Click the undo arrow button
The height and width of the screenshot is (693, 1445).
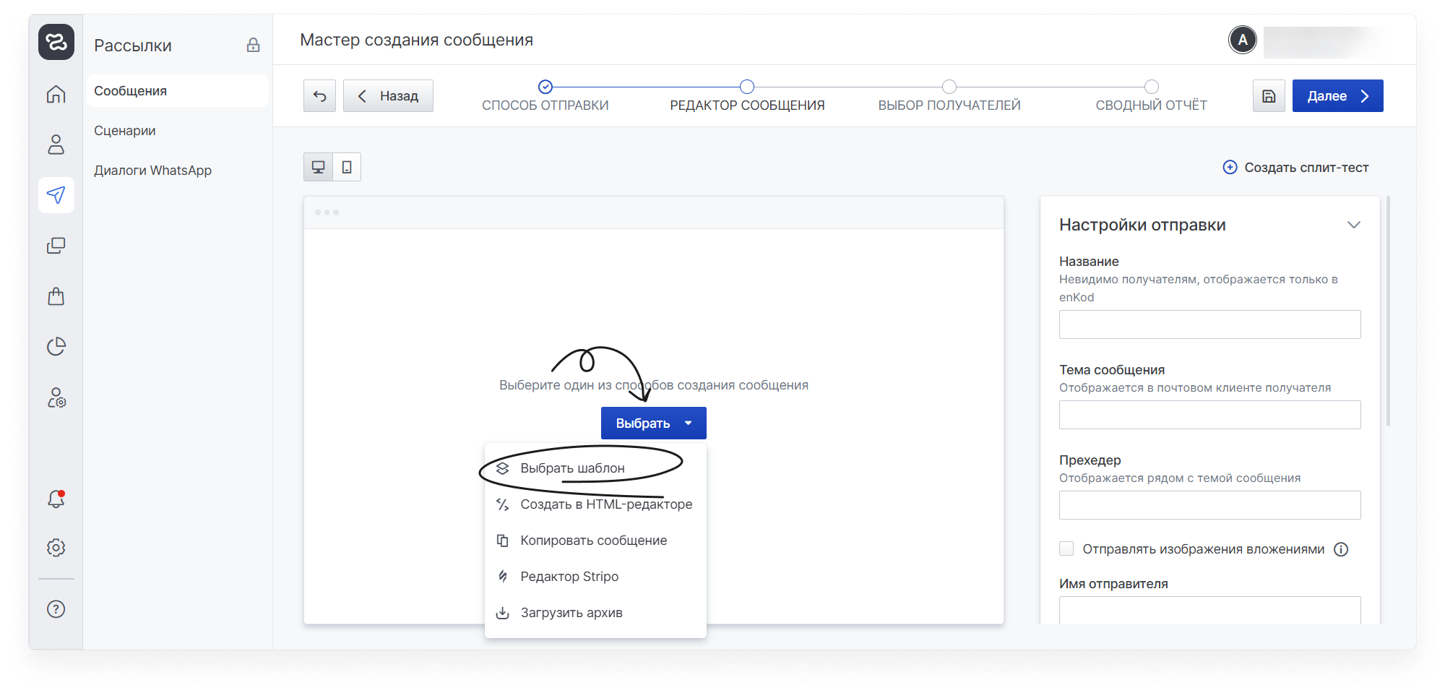319,96
